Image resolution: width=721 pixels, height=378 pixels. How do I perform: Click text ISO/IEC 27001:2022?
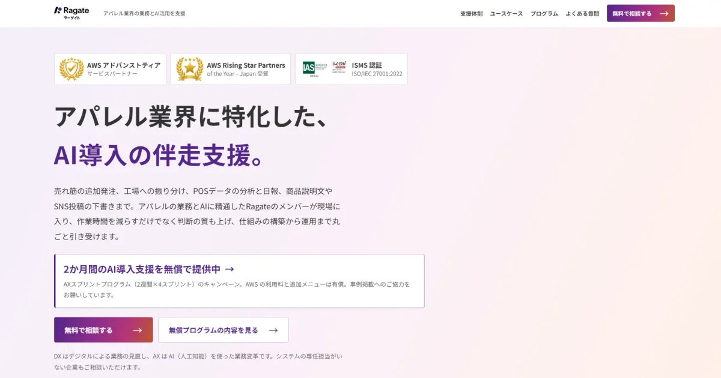click(x=377, y=74)
